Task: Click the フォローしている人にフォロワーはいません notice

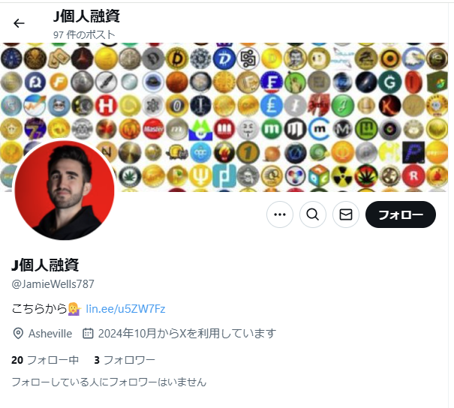Action: tap(109, 382)
